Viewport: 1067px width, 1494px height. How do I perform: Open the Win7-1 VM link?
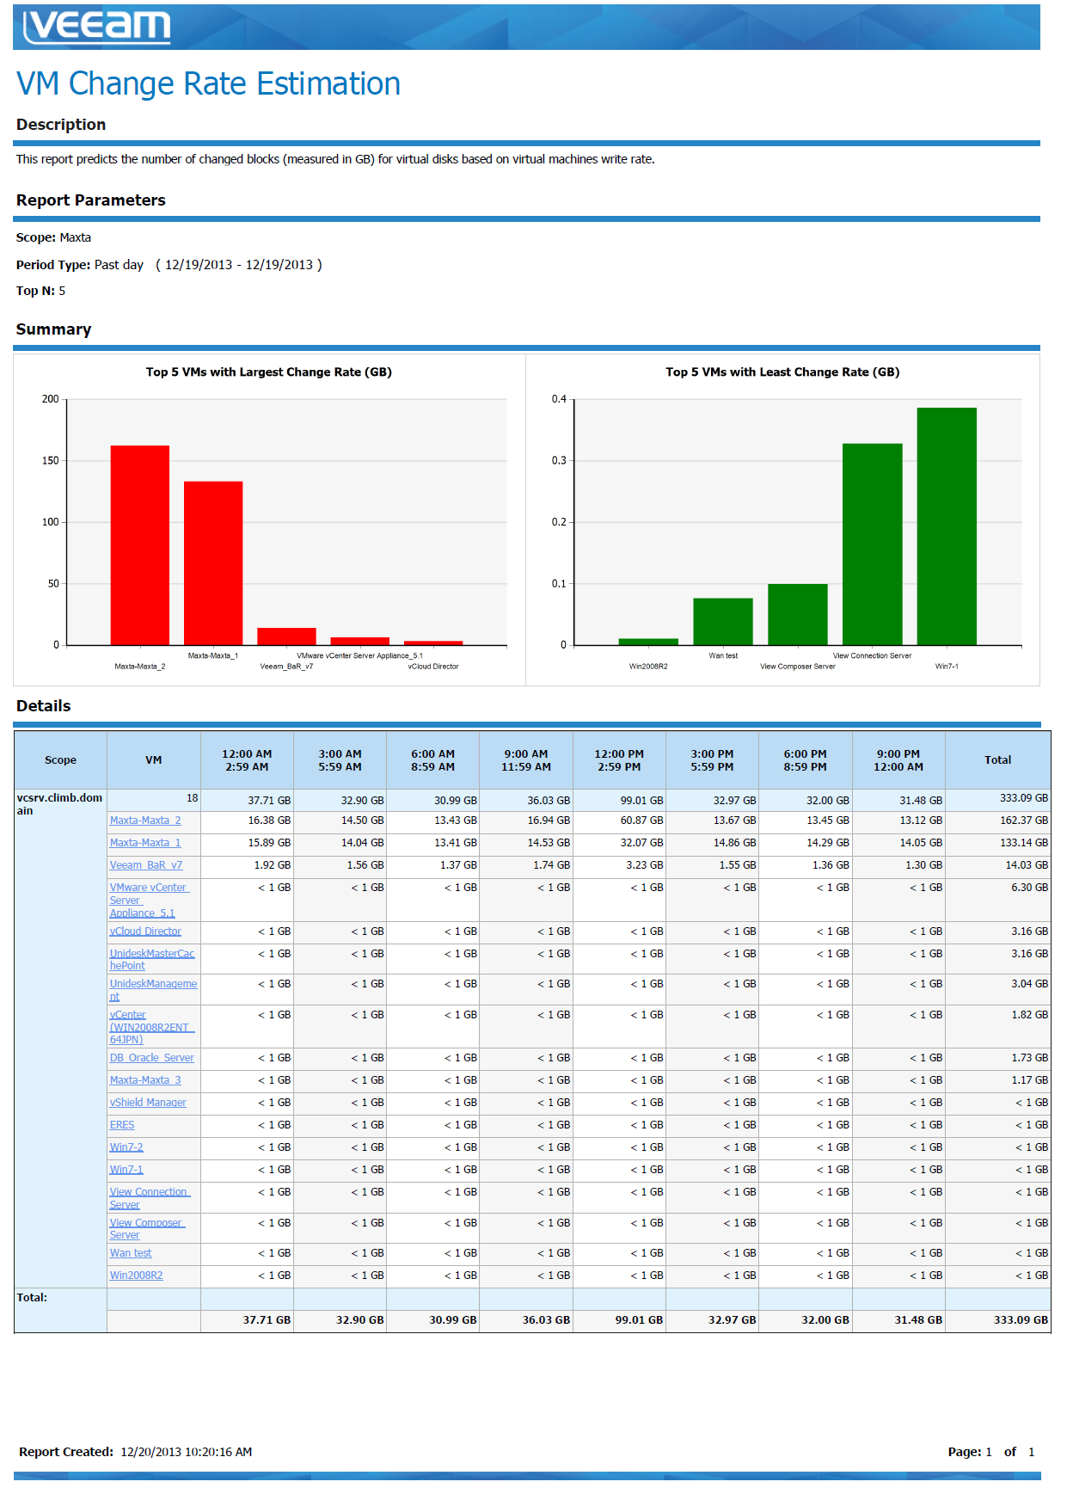(x=126, y=1170)
